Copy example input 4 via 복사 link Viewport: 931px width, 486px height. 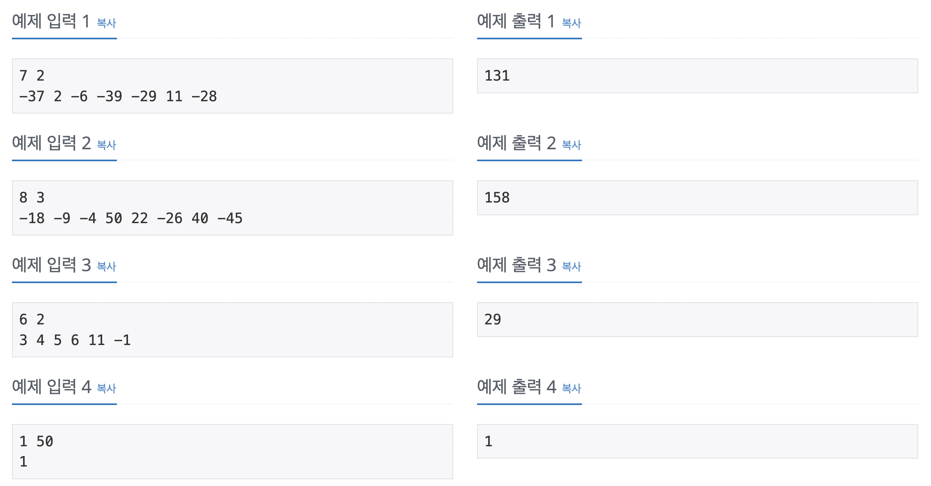point(107,388)
